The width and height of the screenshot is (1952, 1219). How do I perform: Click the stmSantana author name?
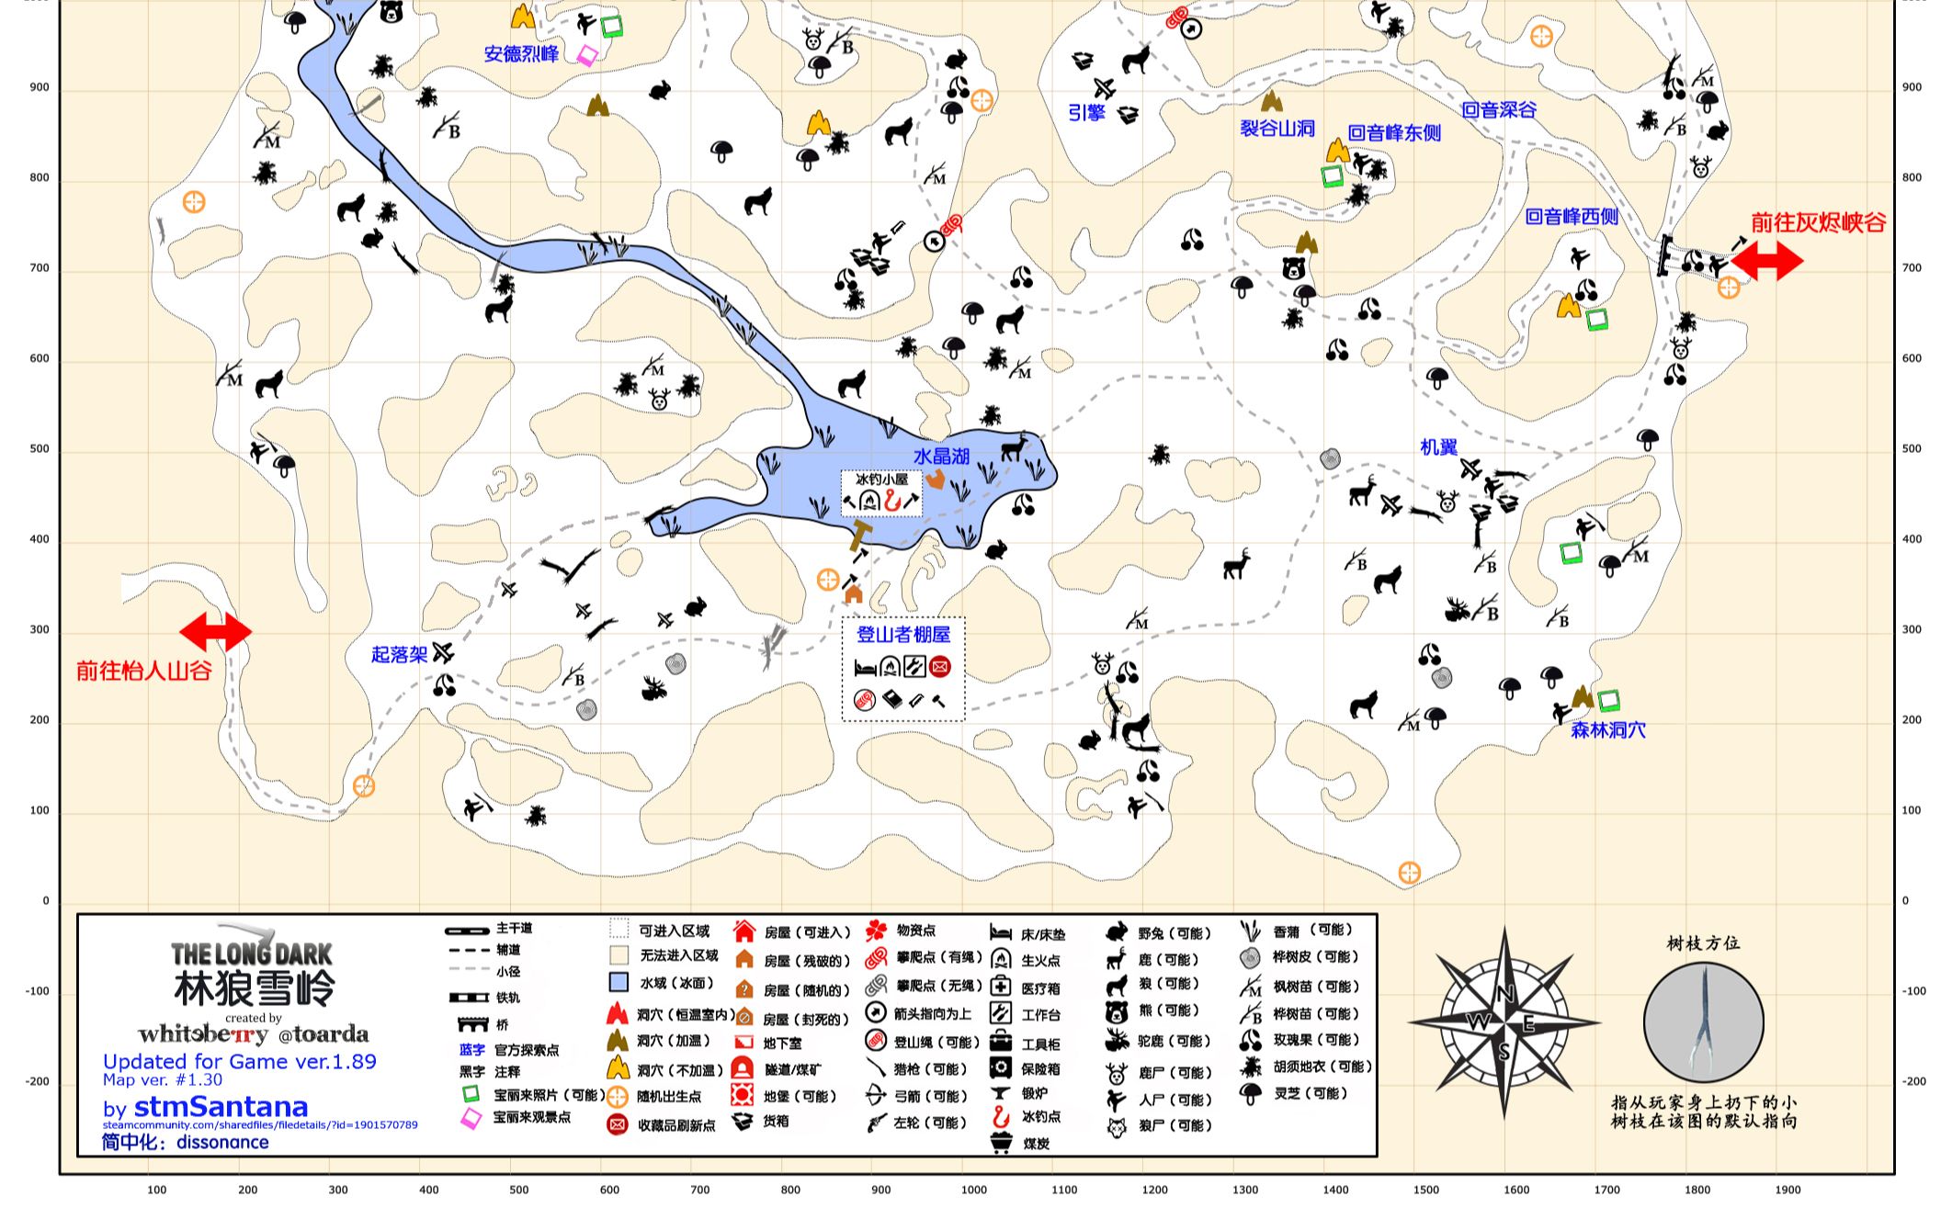(221, 1107)
